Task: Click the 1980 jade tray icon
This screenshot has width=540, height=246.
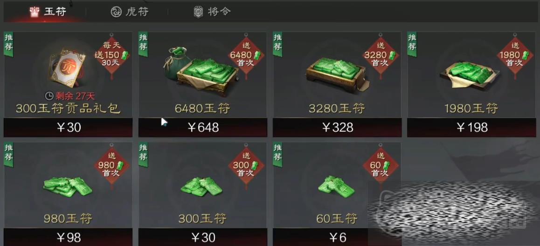Action: pos(469,75)
